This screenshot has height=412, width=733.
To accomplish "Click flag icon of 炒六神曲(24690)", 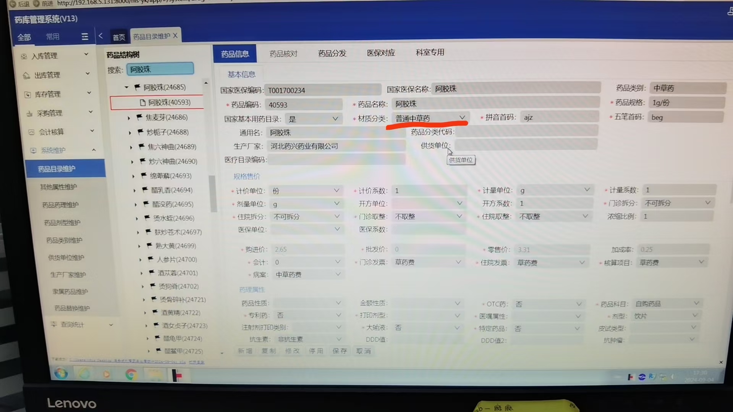I will pyautogui.click(x=143, y=161).
